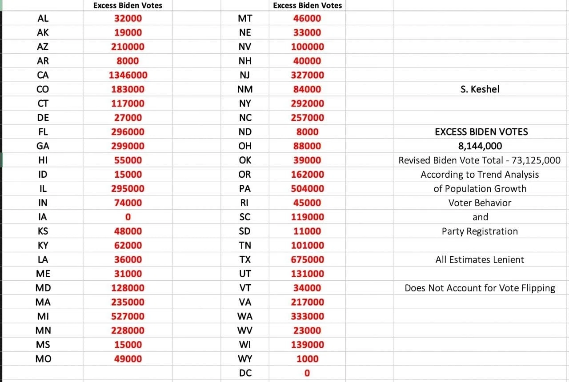Click the WY value 1000 cell
This screenshot has width=569, height=382.
308,359
